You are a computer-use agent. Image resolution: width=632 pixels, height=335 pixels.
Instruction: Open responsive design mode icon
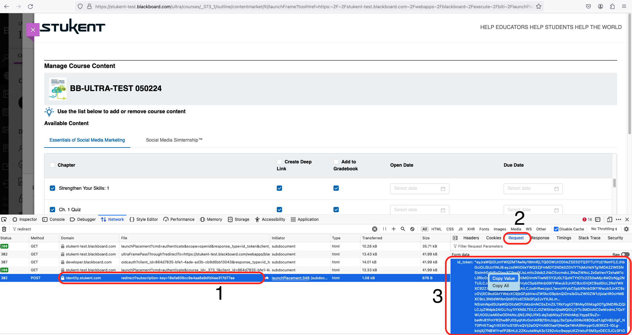point(610,219)
